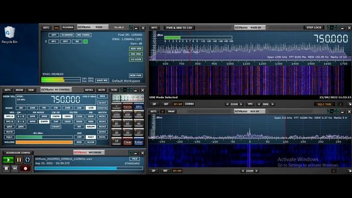The image size is (352, 198).
Task: Increase RBW in Main SP window
Action: (272, 104)
